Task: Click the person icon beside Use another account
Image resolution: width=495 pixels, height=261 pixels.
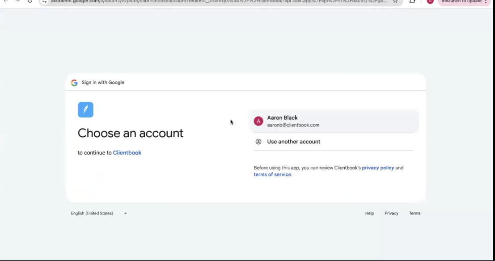Action: pos(258,142)
